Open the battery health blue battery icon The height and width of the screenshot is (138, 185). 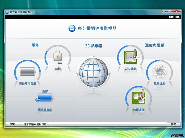tap(45, 98)
